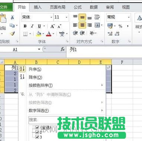Expand the 对齐方式 dialog launcher
This screenshot has height=141, width=142.
[102, 41]
